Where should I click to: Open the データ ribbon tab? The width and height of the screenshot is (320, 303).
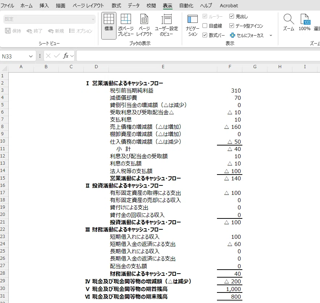[x=134, y=5]
